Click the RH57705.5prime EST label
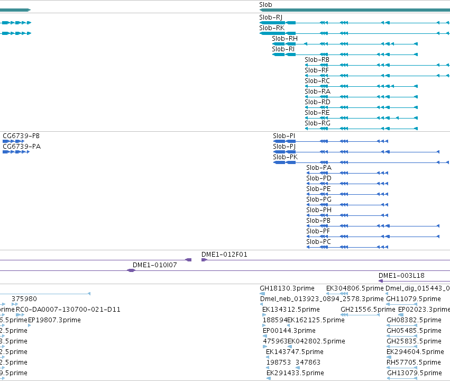Viewport: 450px width, 381px height. 414,362
